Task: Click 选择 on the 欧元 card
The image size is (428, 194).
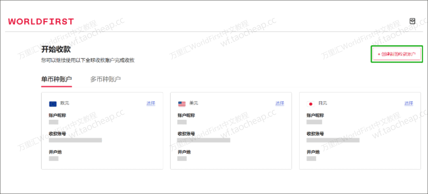Action: [151, 103]
